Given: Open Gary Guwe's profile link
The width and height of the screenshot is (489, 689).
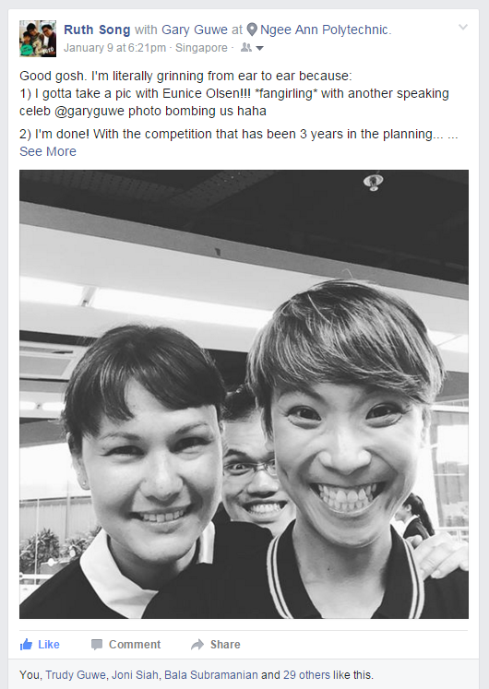Looking at the screenshot, I should (195, 30).
